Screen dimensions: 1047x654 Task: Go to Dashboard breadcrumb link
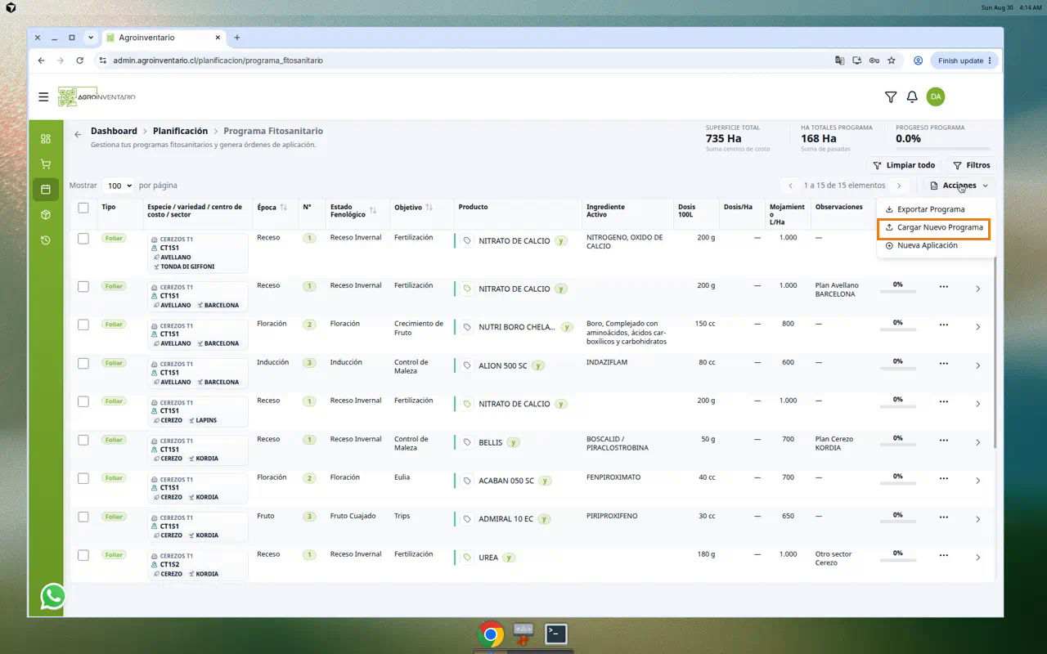coord(114,131)
